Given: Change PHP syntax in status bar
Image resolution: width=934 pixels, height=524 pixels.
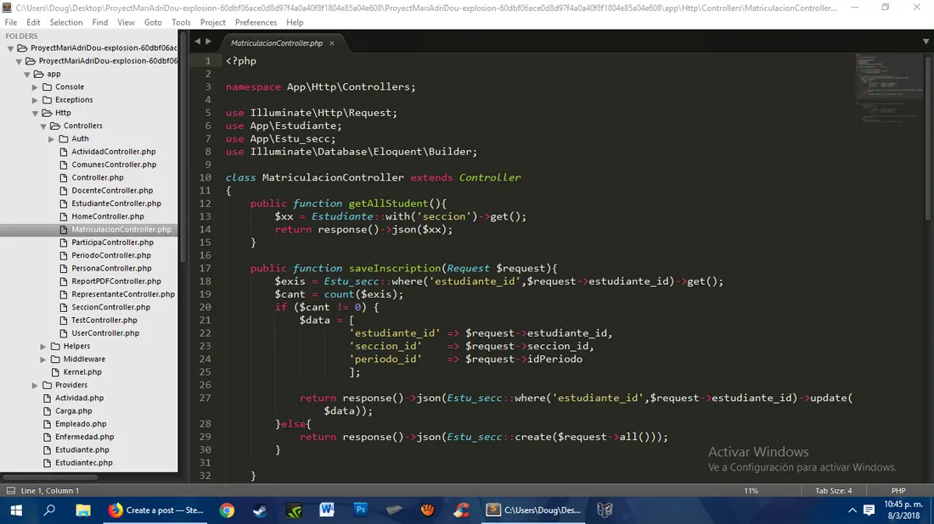Looking at the screenshot, I should (x=898, y=491).
